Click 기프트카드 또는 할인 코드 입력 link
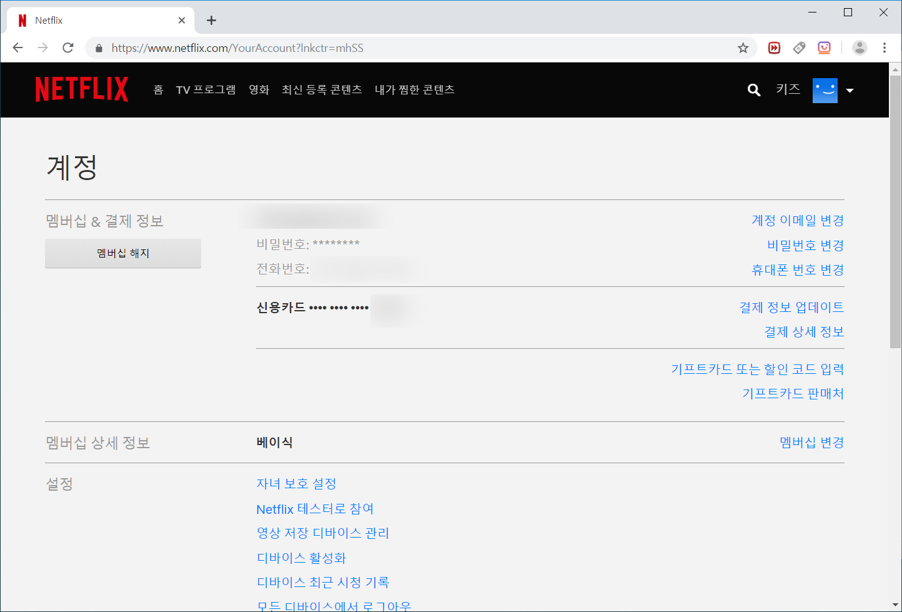The height and width of the screenshot is (612, 902). pyautogui.click(x=758, y=369)
